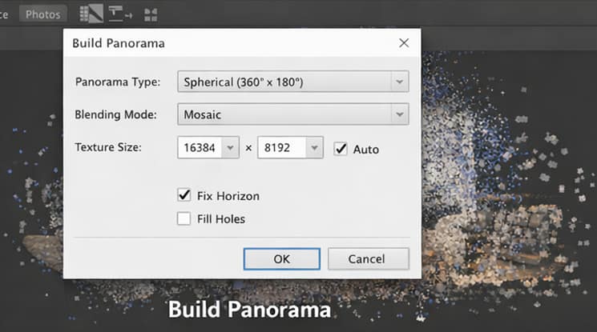Enable the Fill Holes checkbox
Screen dimensions: 597x332
(x=184, y=218)
